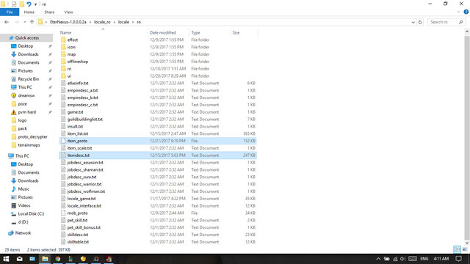Viewport: 470px width, 264px height.
Task: Open the volume control in system tray
Action: pos(402,259)
